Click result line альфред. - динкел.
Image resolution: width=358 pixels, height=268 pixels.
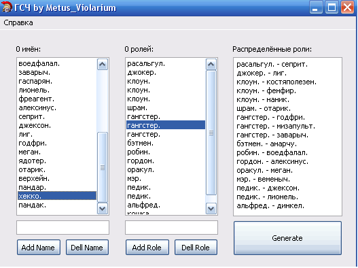point(270,206)
